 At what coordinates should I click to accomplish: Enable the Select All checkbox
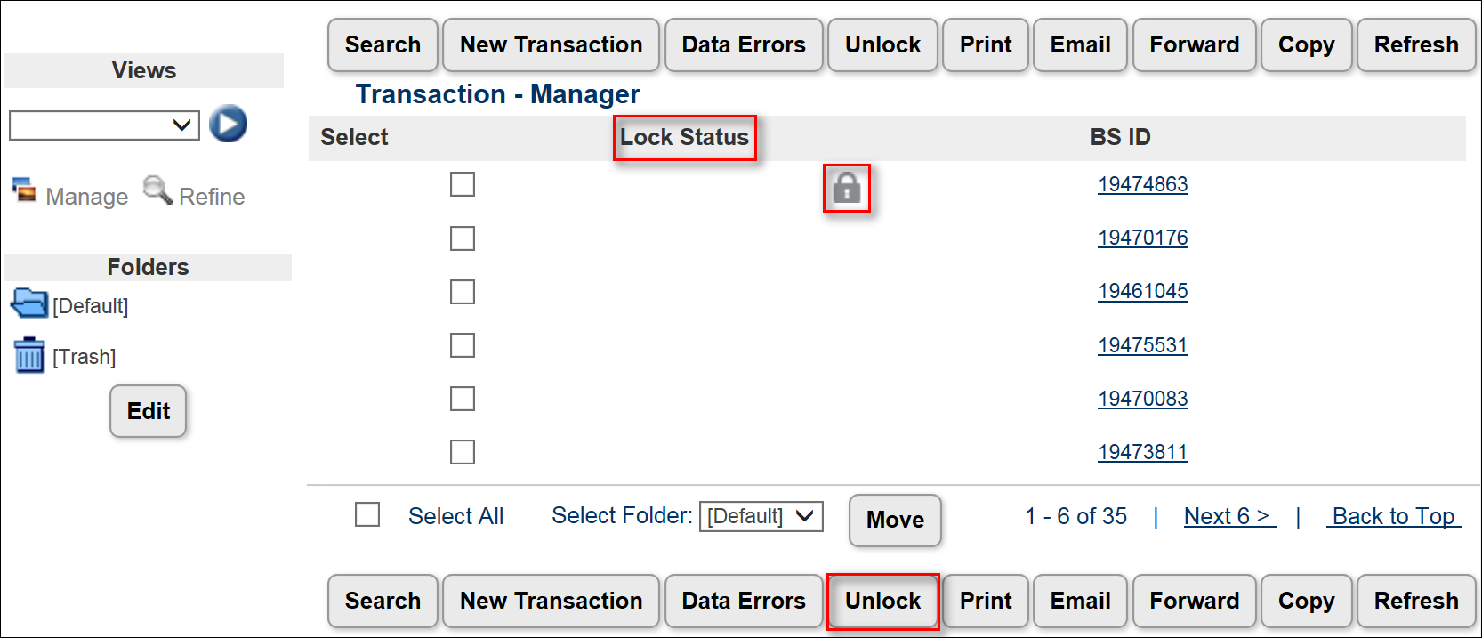(x=367, y=515)
